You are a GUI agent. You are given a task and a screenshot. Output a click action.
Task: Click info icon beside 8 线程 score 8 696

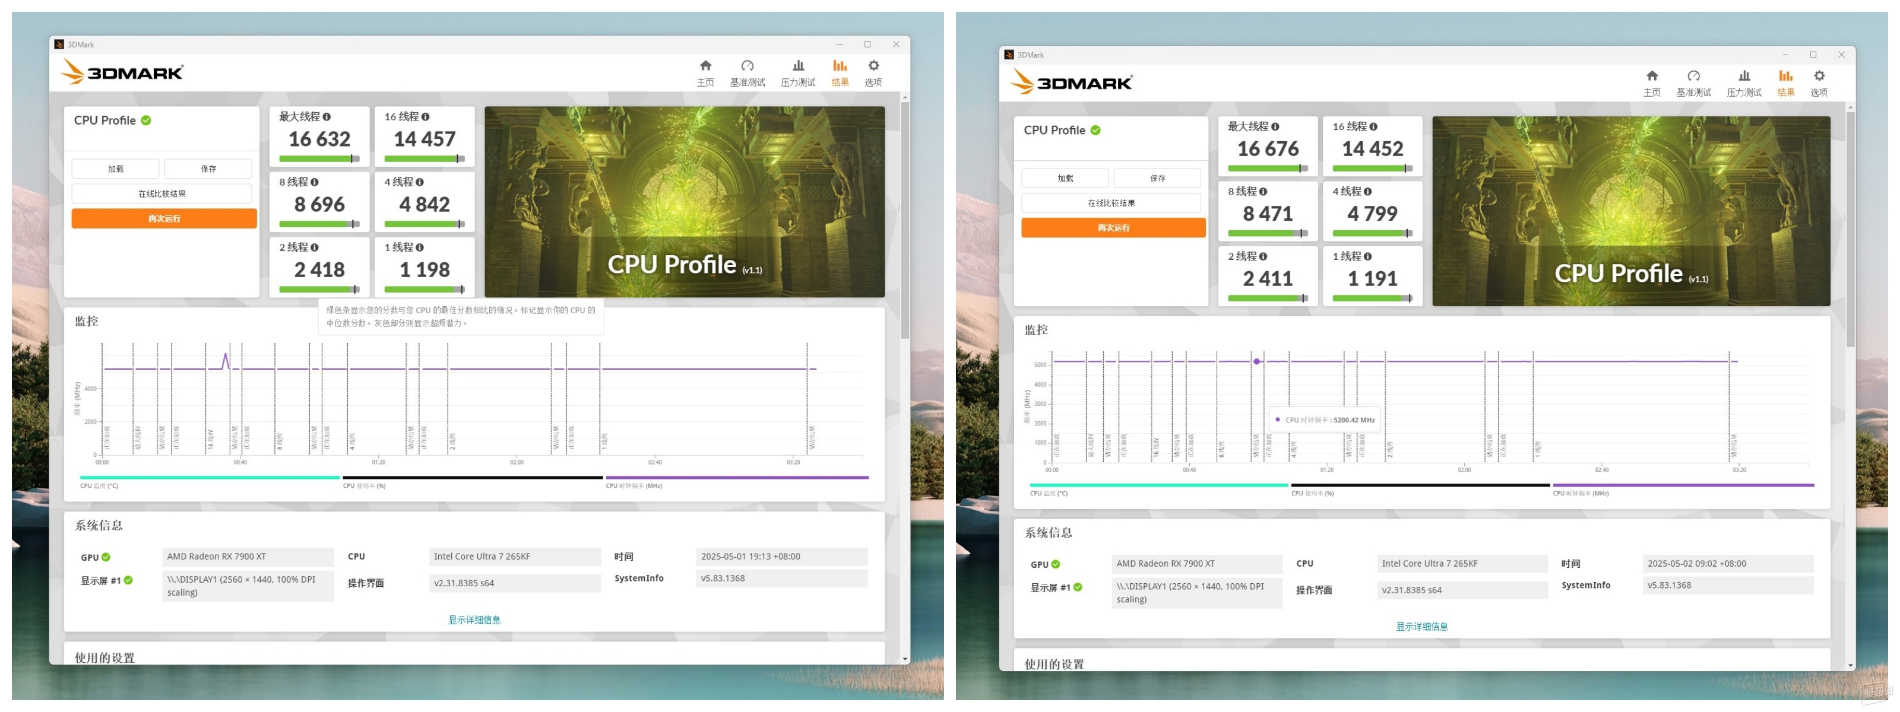(x=315, y=182)
